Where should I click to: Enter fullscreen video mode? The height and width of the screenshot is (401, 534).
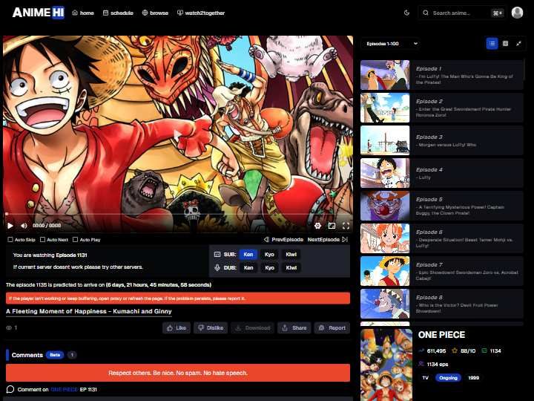(x=345, y=225)
